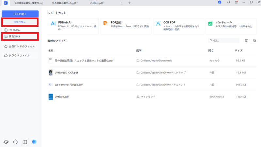
Task: Go to クラウドファイル section
Action: [x=19, y=55]
